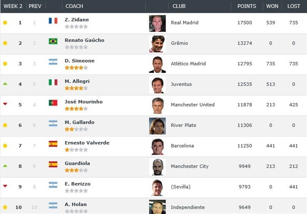Click the green up arrow in Allegri's row
Image resolution: width=307 pixels, height=214 pixels.
tap(5, 84)
